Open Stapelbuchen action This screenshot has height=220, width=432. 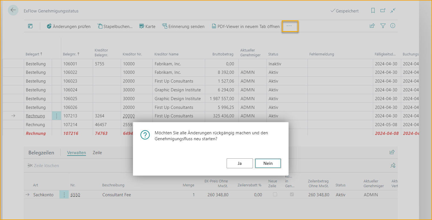pyautogui.click(x=115, y=26)
